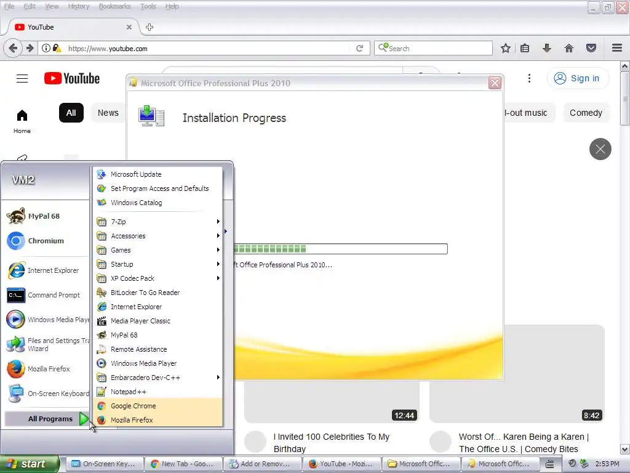Open Remote Assistance from programs list
Screen dimensions: 630x473
coord(158,349)
